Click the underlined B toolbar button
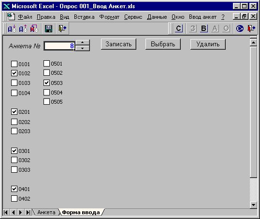Screen dimensions: 260x219 [x=203, y=28]
